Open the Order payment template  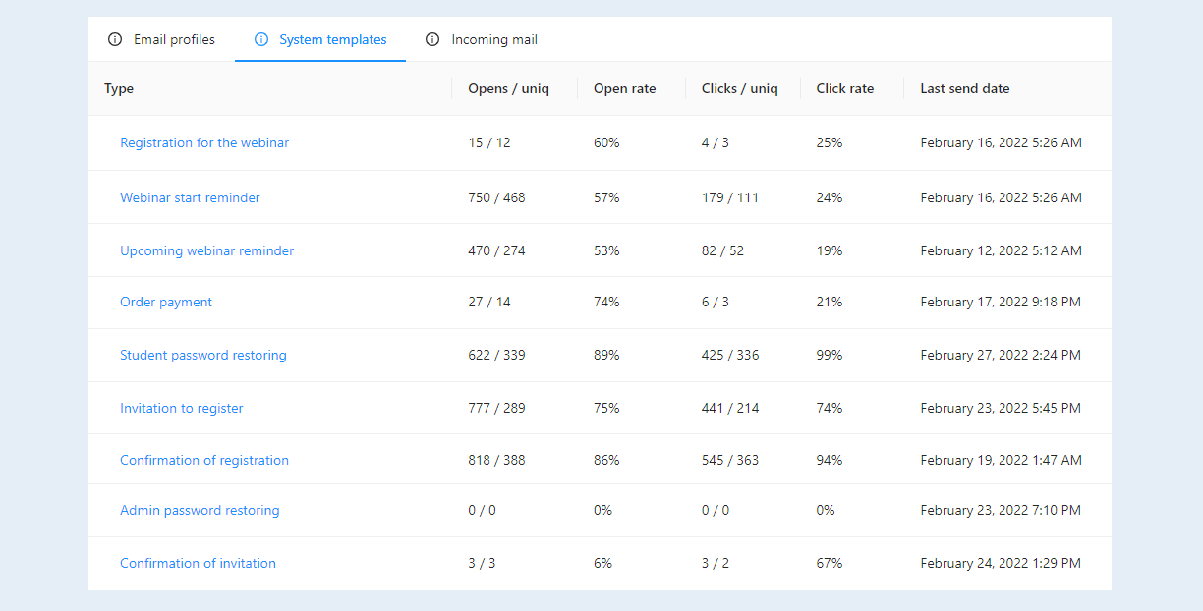166,302
